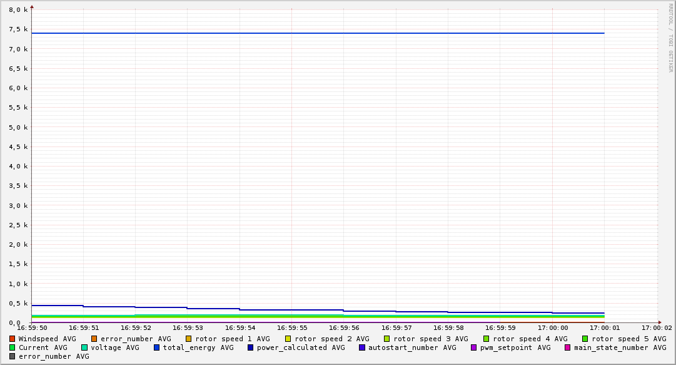Click the rotor speed 5 AVG legend swatch
The width and height of the screenshot is (676, 365).
[585, 339]
